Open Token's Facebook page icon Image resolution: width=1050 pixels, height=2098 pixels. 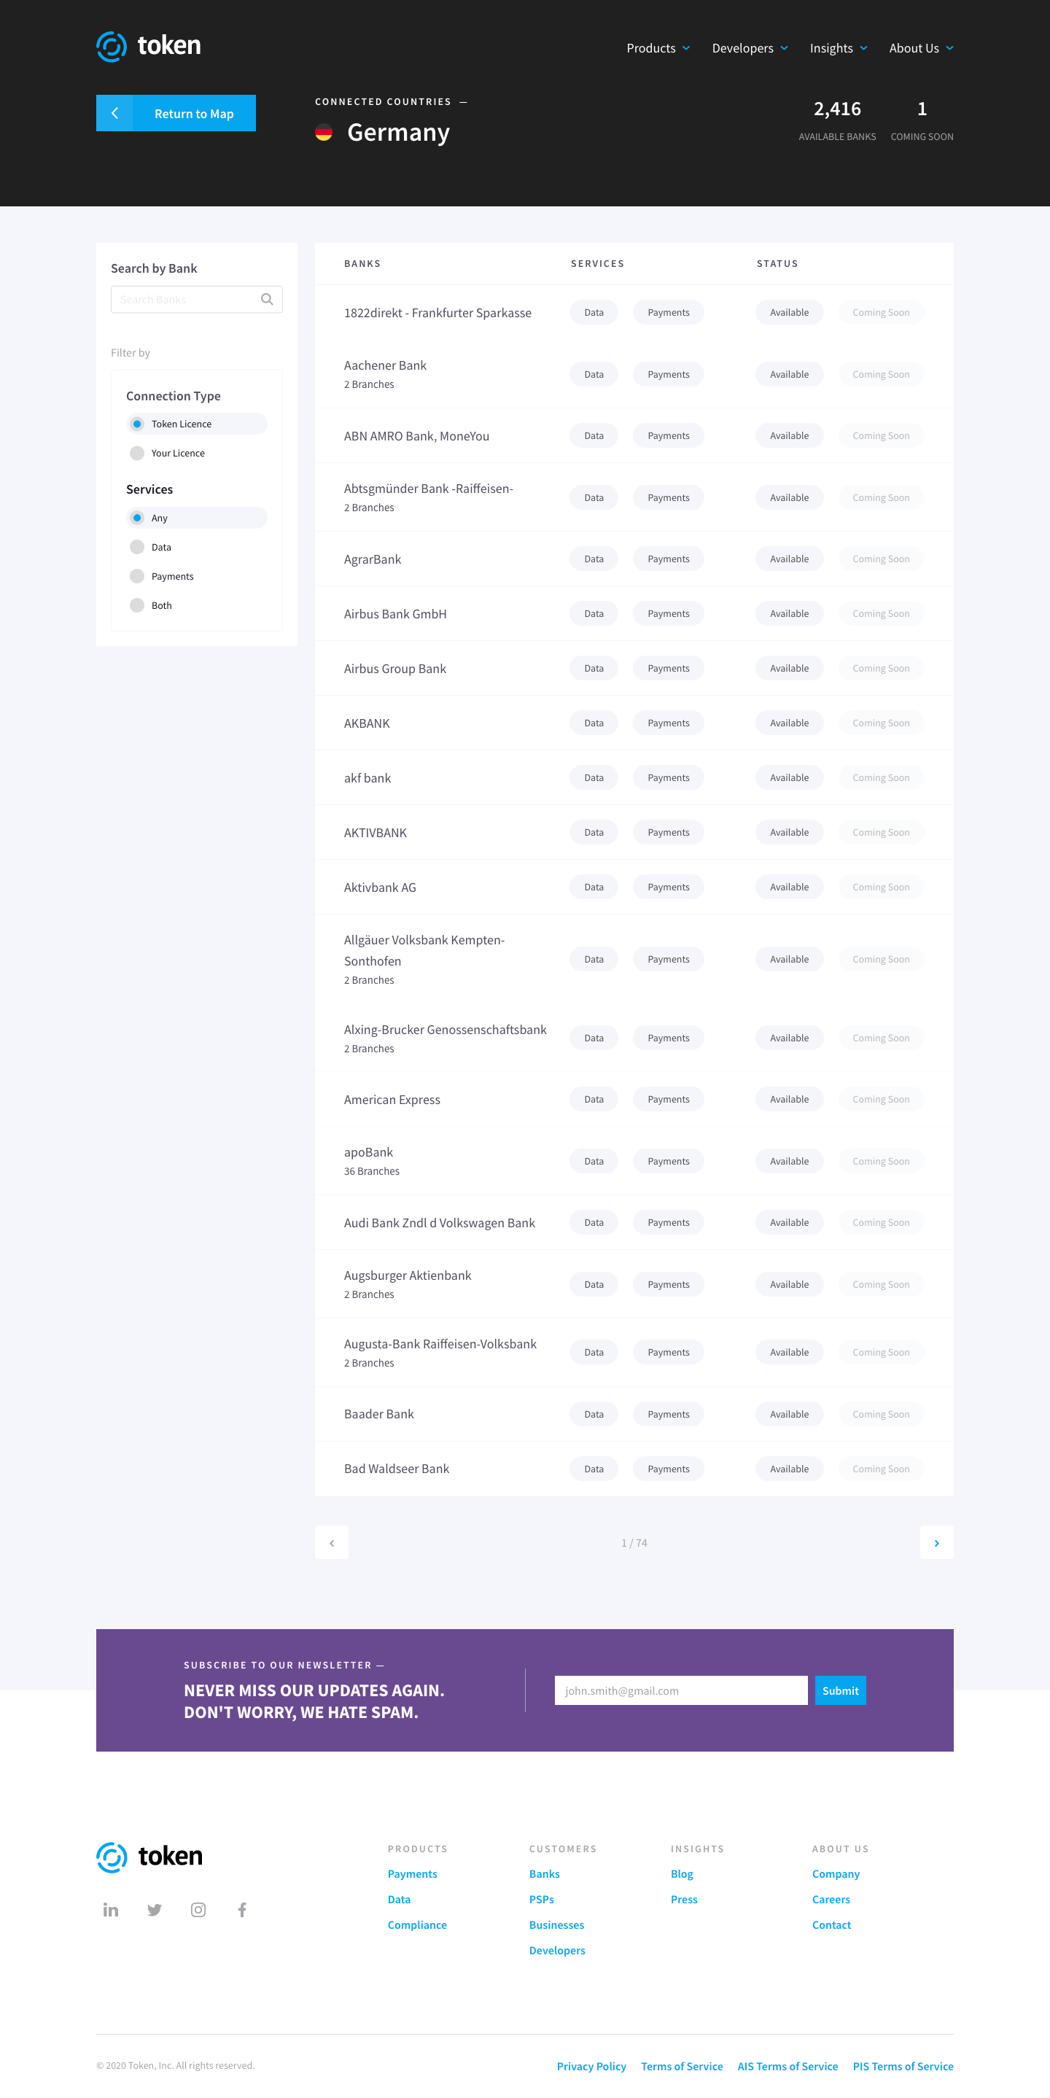pyautogui.click(x=242, y=1910)
